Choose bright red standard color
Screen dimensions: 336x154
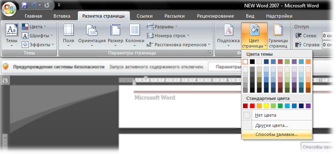[252, 106]
